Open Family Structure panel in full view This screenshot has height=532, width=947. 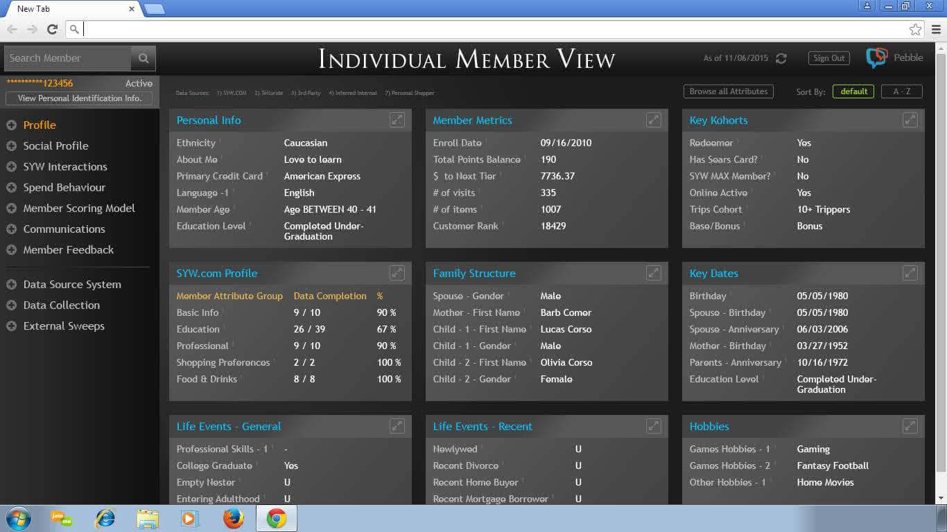tap(653, 273)
